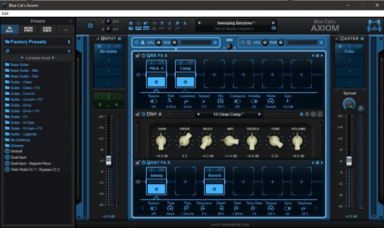The height and width of the screenshot is (228, 384).
Task: Expand the Guitar - Hi Gain preset folder
Action: (22, 122)
